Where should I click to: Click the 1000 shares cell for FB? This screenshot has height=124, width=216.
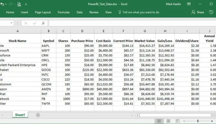pos(63,99)
